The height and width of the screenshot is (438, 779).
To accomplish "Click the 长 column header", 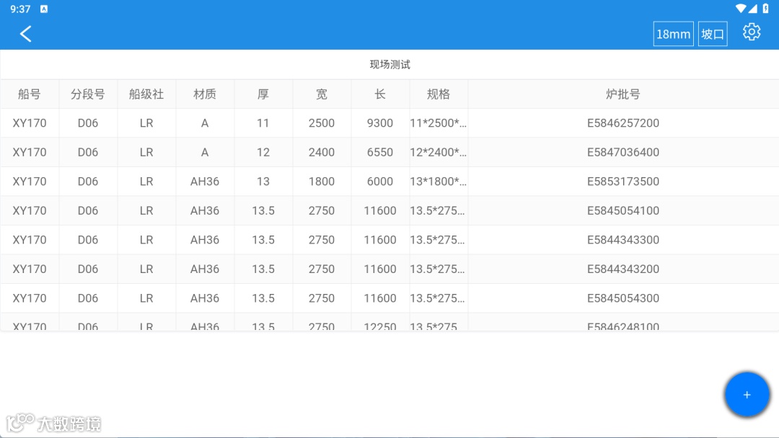I will coord(380,94).
